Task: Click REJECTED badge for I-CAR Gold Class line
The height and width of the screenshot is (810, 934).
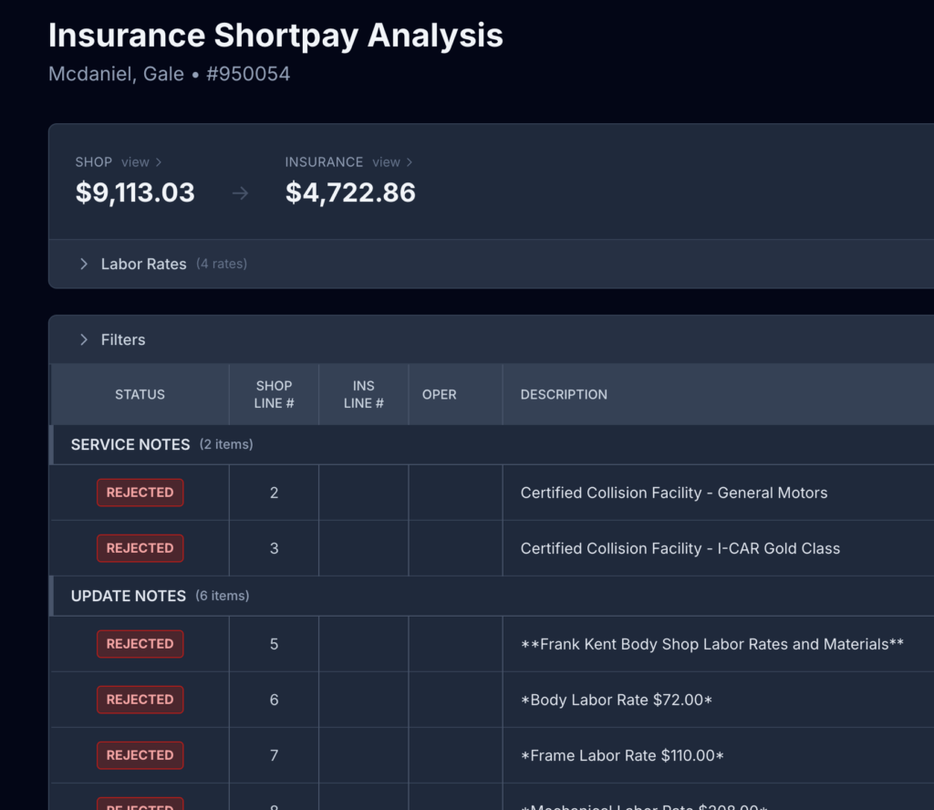Action: tap(140, 548)
